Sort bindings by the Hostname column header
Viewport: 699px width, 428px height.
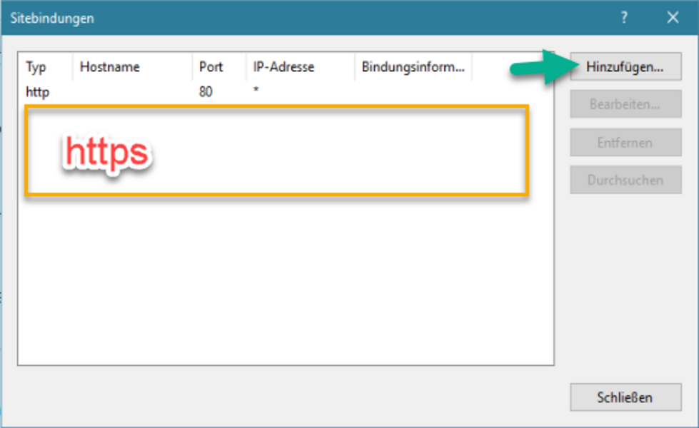pyautogui.click(x=110, y=68)
